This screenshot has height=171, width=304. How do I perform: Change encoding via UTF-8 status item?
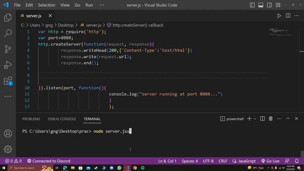pos(208,161)
